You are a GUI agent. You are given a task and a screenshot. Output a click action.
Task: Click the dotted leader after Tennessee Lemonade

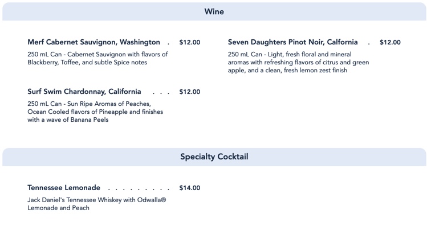click(x=139, y=189)
